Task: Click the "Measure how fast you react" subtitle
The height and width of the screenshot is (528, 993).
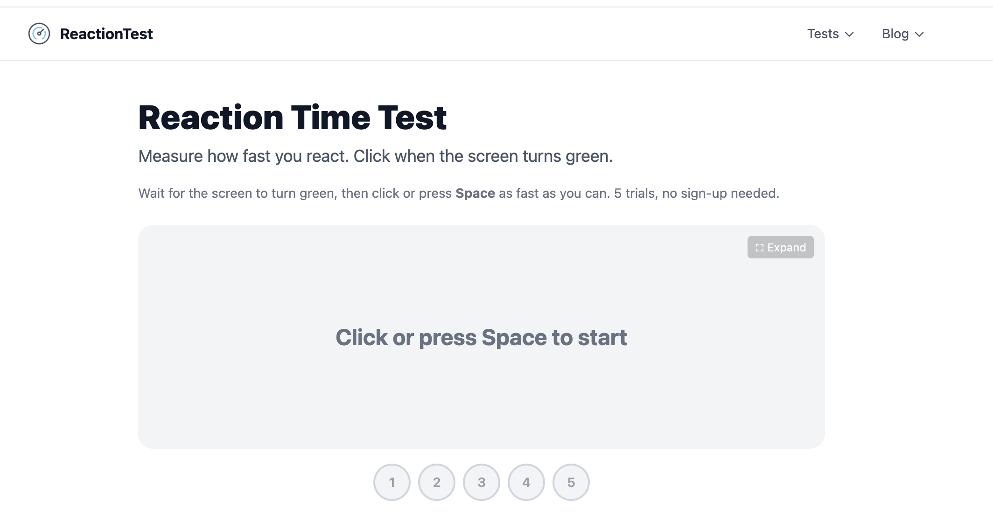Action: pyautogui.click(x=244, y=156)
